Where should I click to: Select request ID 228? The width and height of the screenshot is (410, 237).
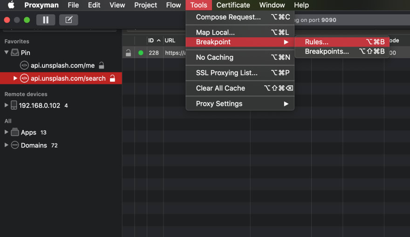click(x=154, y=53)
